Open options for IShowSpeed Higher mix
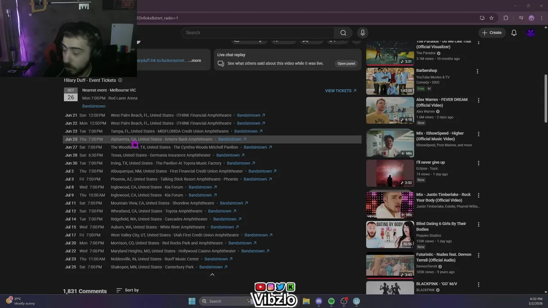The image size is (548, 308). click(478, 134)
